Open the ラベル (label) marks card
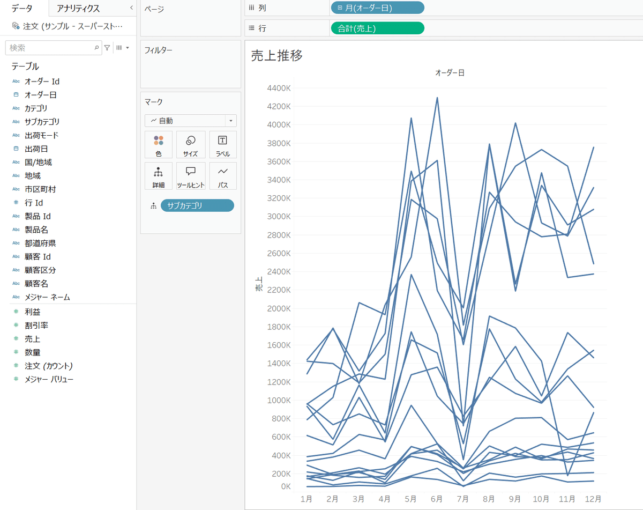 (222, 145)
